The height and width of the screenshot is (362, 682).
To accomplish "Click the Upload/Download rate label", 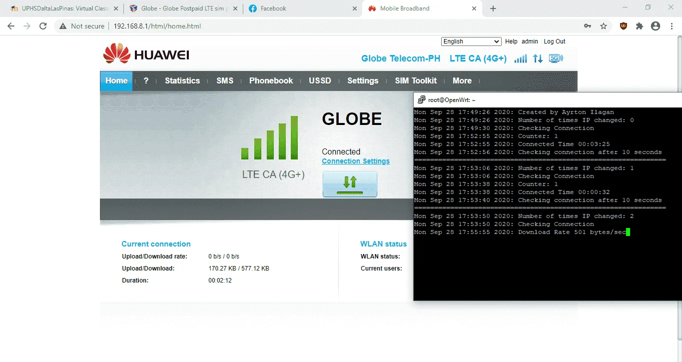I will (x=154, y=256).
